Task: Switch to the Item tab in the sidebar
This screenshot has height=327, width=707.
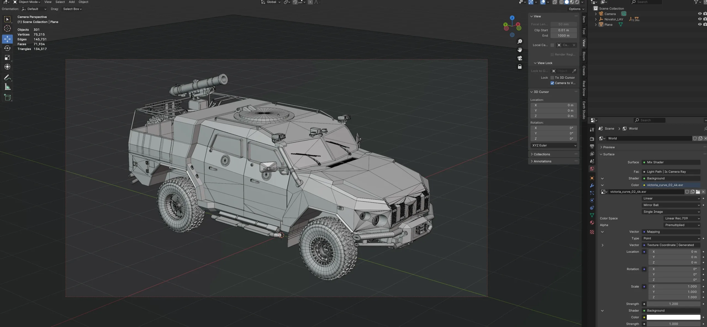Action: pyautogui.click(x=583, y=19)
